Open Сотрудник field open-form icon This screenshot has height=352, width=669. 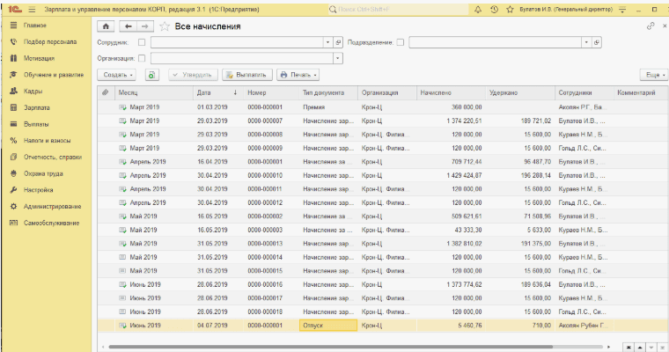pyautogui.click(x=338, y=42)
